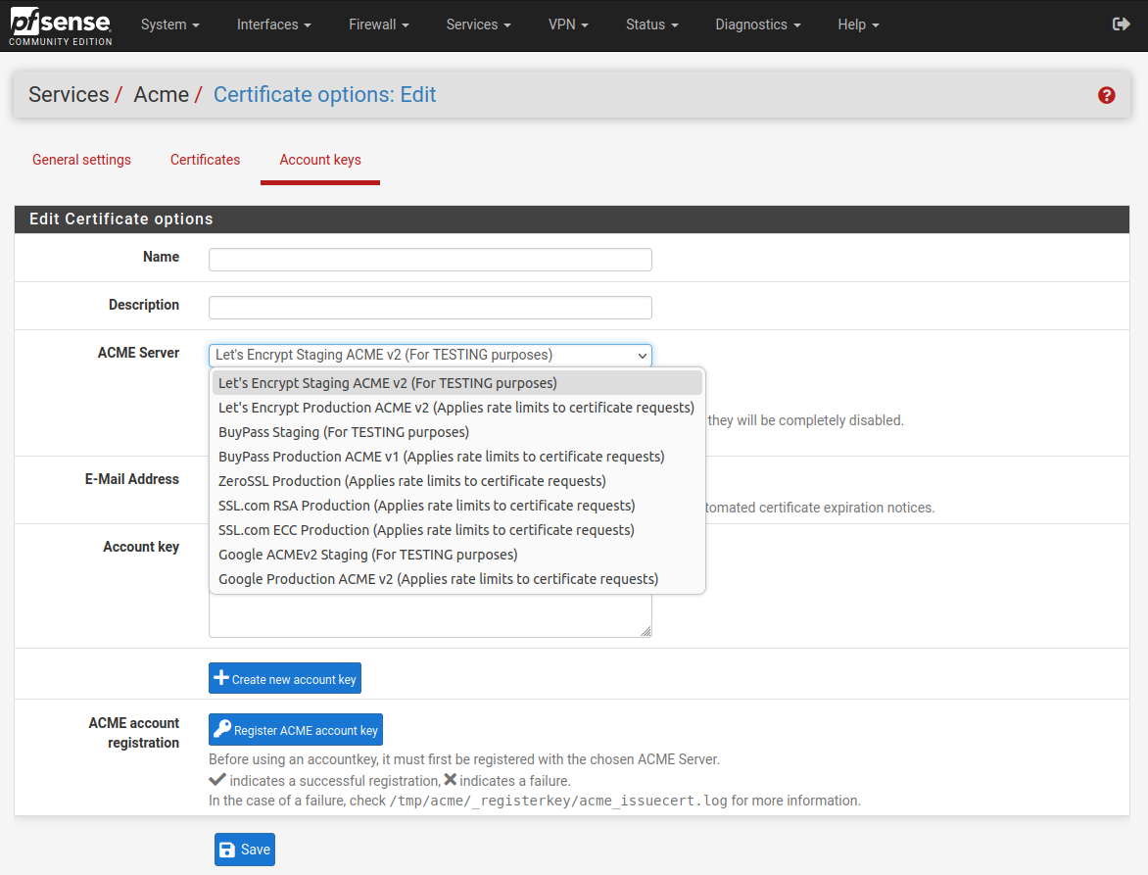Open the Firewall menu

378,24
